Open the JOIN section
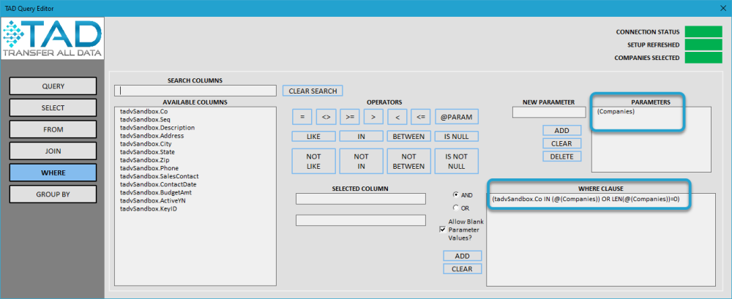This screenshot has height=299, width=732. (53, 151)
